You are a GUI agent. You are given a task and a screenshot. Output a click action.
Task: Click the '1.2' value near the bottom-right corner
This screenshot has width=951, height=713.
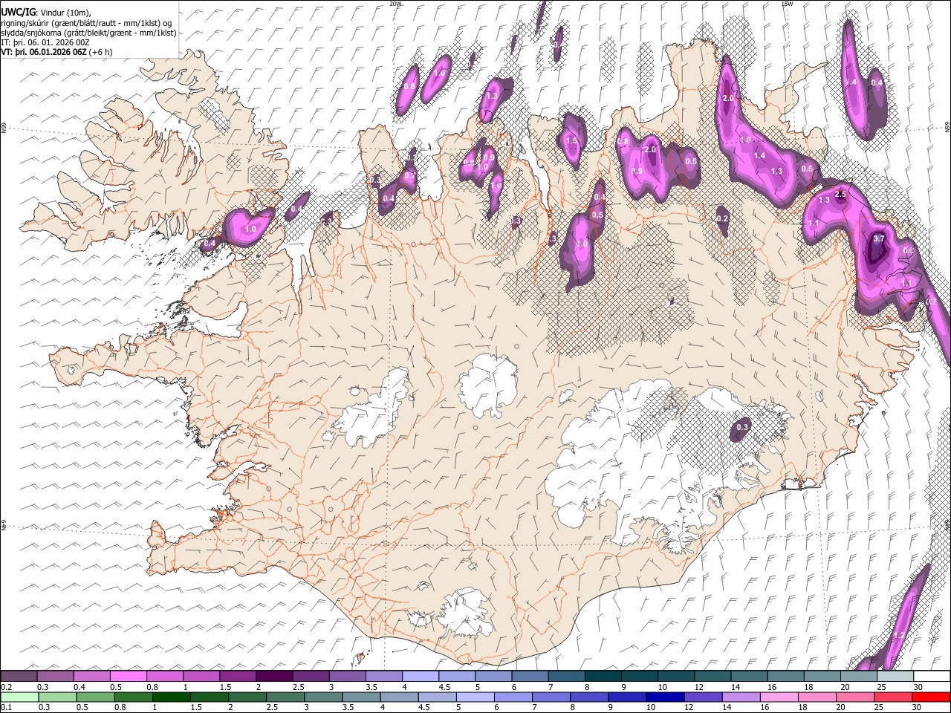898,636
